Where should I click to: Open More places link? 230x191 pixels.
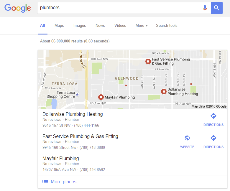click(63, 182)
